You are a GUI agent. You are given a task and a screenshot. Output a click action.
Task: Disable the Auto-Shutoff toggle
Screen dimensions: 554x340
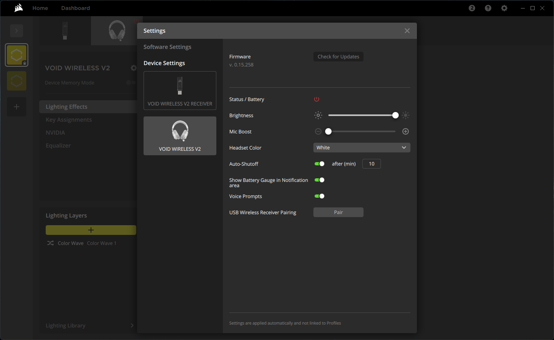319,164
